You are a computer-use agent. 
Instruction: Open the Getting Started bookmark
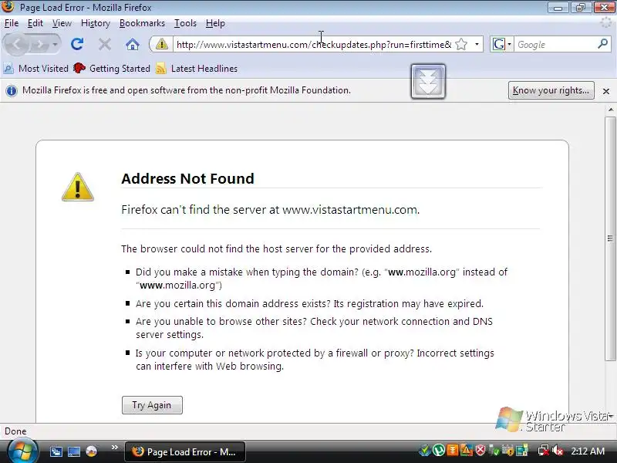click(x=112, y=69)
